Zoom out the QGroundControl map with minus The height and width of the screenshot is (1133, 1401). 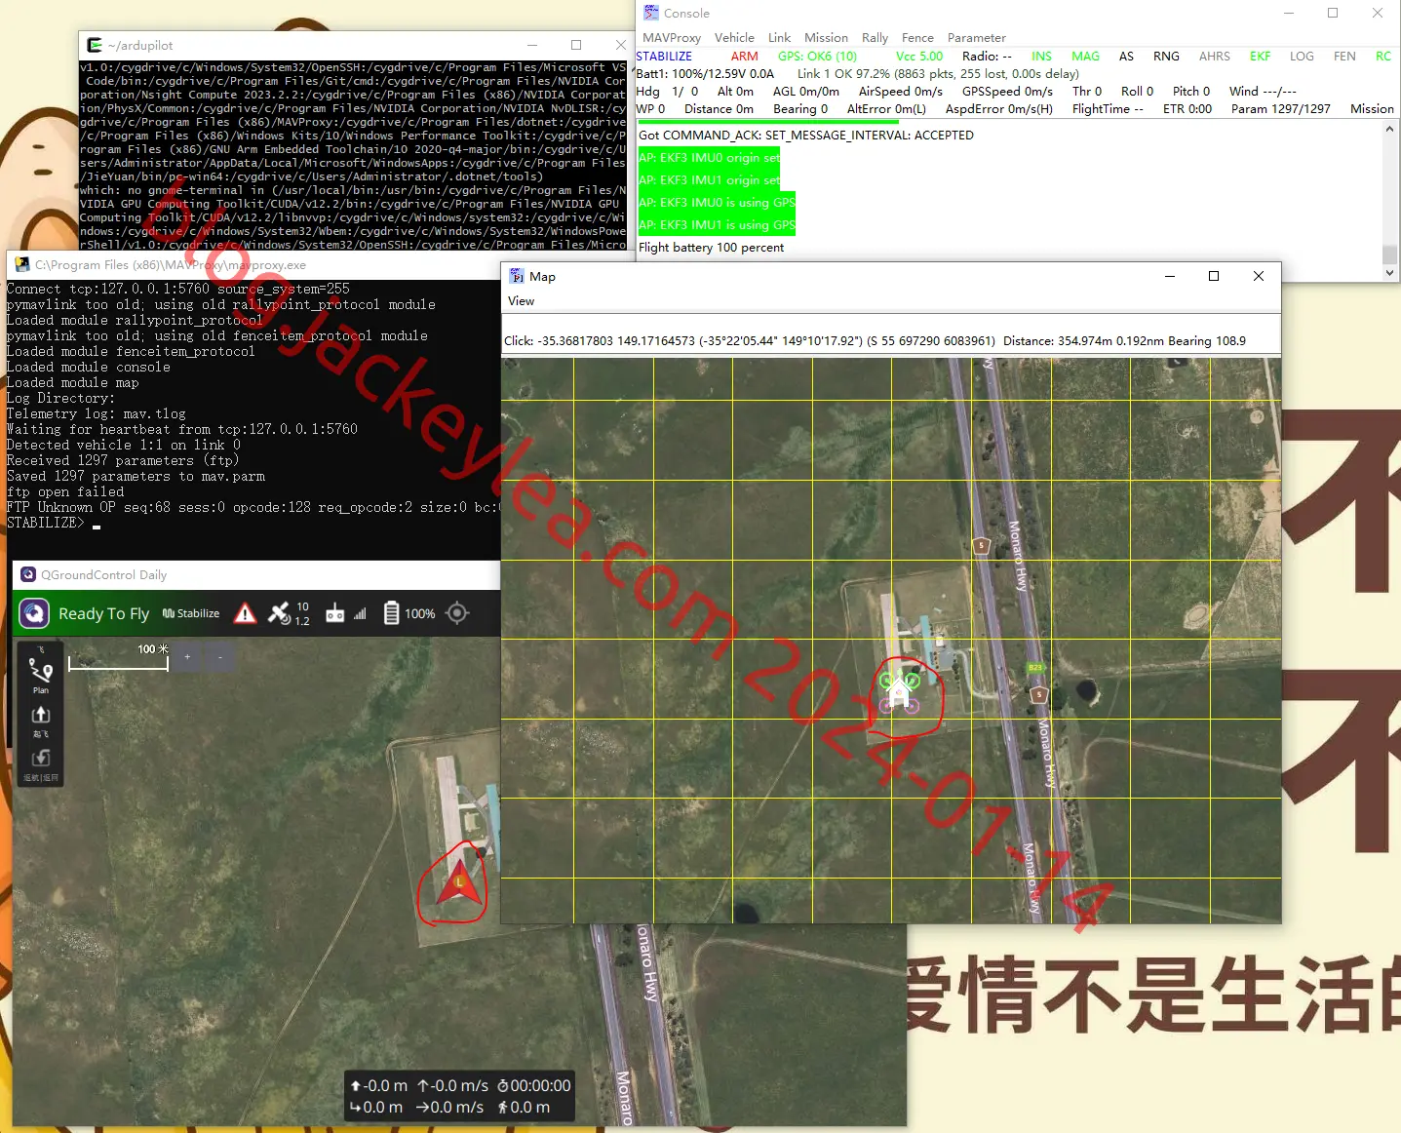pos(220,657)
